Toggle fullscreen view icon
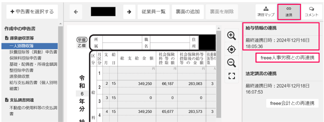This screenshot has height=122, width=324. tap(231, 76)
